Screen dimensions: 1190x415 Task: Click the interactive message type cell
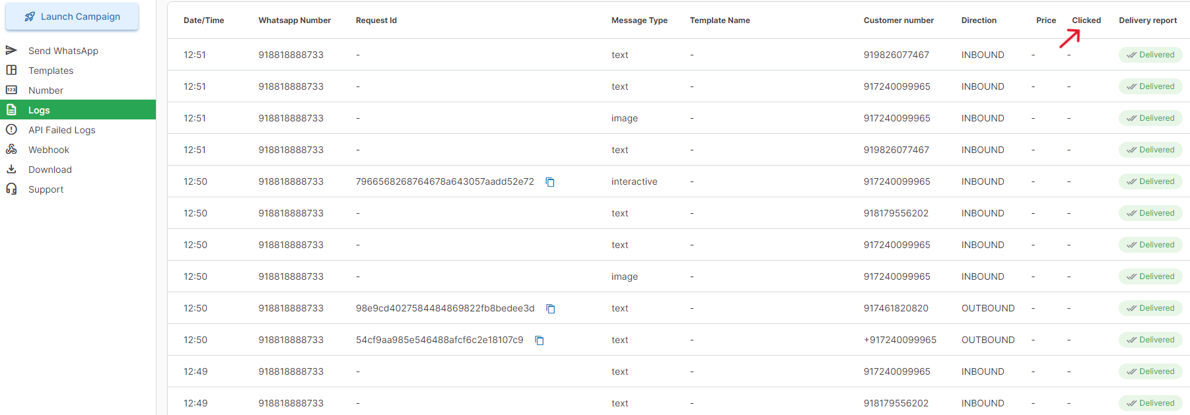(634, 181)
